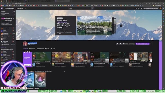The width and height of the screenshot is (165, 93).
Task: Play the 'Диспетчерский Blackout' clip thumbnail
Action: pos(100,57)
